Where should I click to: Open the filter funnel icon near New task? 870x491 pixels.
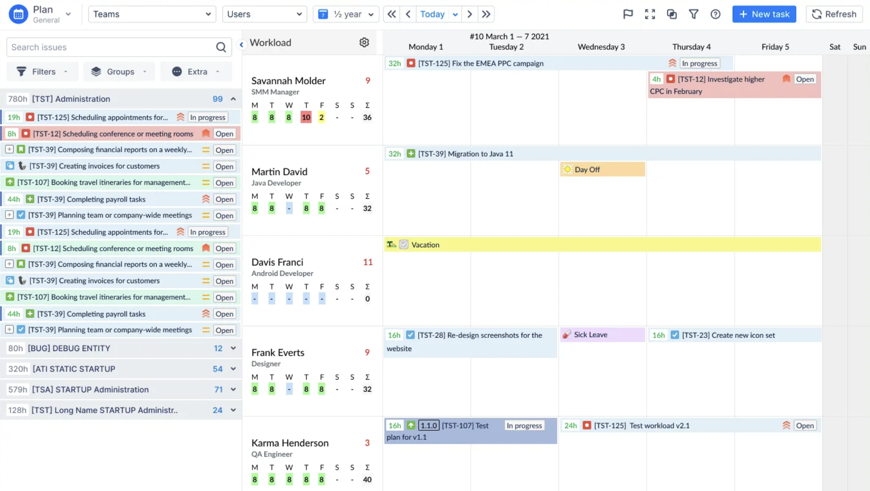click(x=694, y=14)
